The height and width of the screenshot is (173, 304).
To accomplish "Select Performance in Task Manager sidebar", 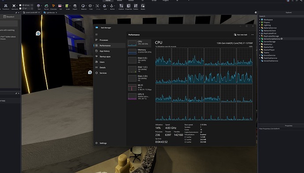I will point(110,45).
